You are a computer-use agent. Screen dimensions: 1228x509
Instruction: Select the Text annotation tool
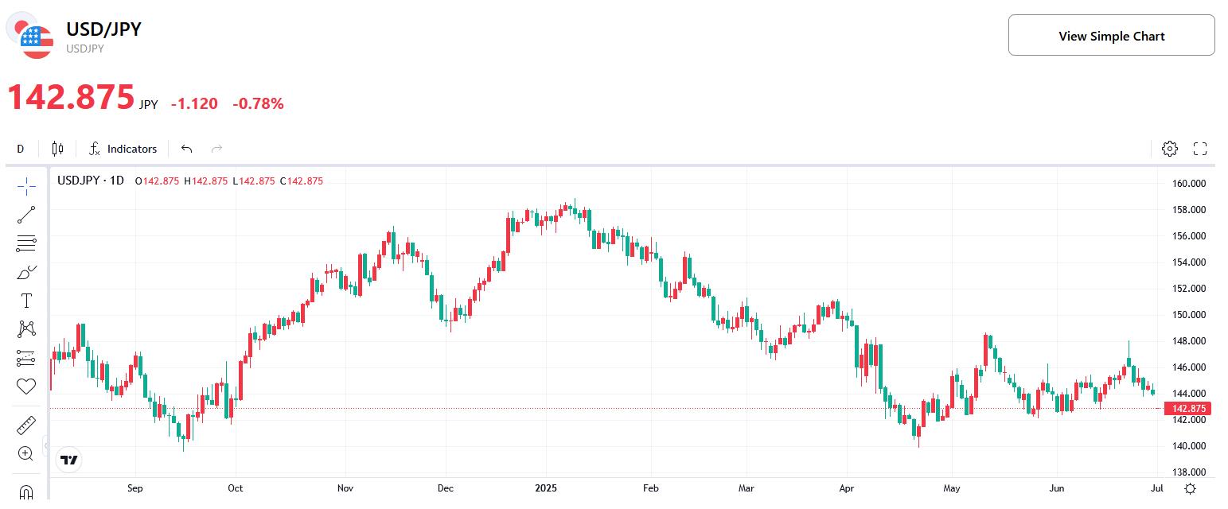(26, 300)
